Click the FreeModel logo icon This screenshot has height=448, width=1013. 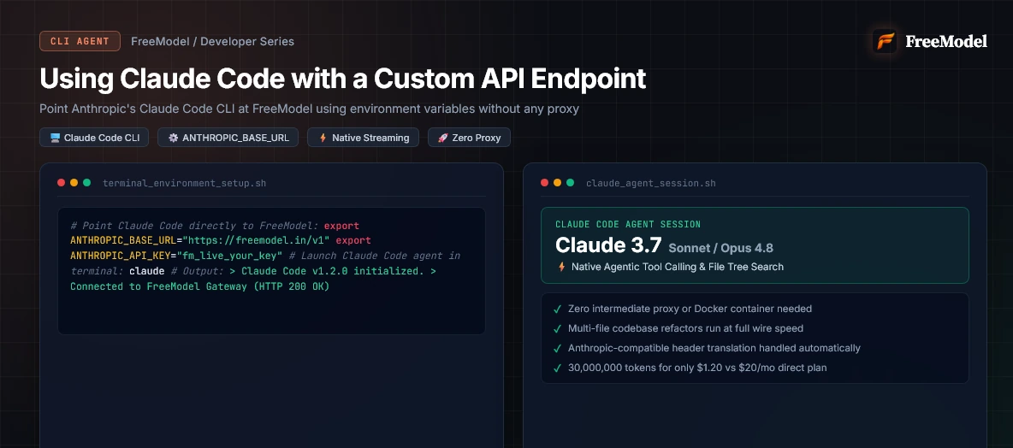click(x=885, y=41)
